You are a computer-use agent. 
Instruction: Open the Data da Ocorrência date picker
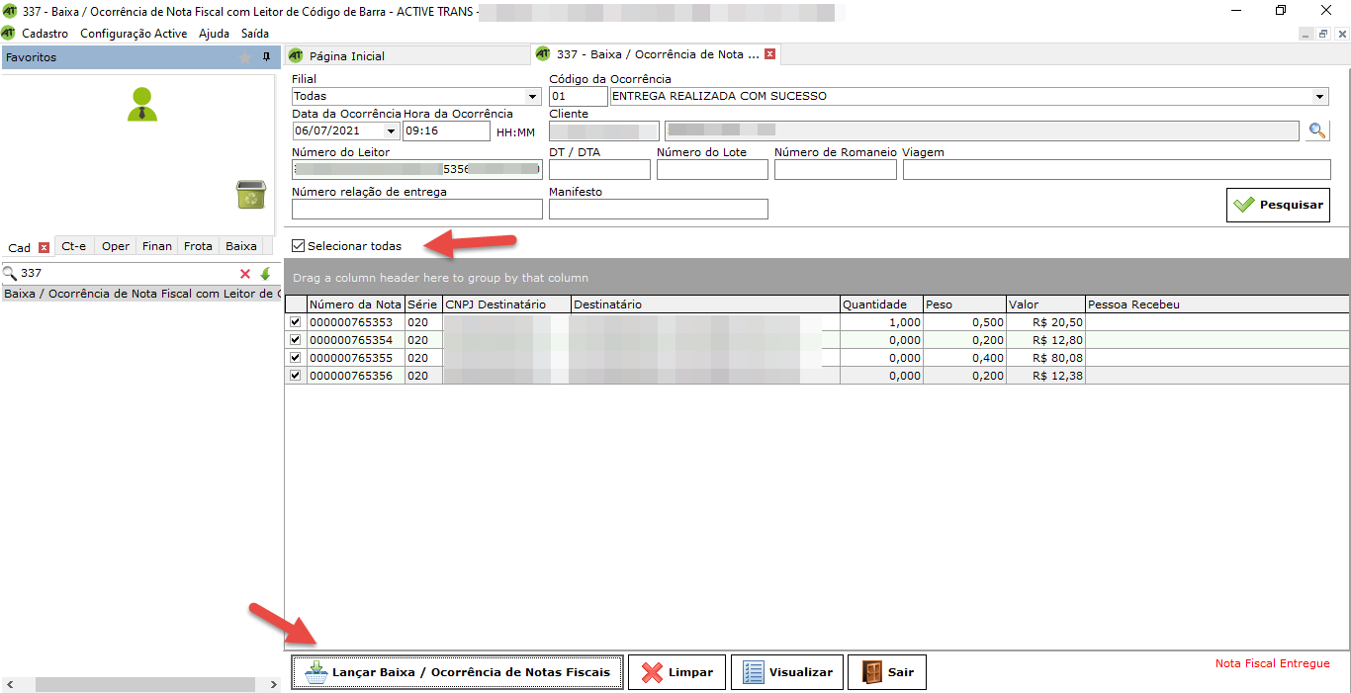pyautogui.click(x=391, y=131)
